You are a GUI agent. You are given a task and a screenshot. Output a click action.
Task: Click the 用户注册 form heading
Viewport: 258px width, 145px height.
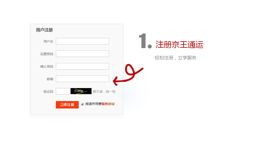(x=44, y=30)
